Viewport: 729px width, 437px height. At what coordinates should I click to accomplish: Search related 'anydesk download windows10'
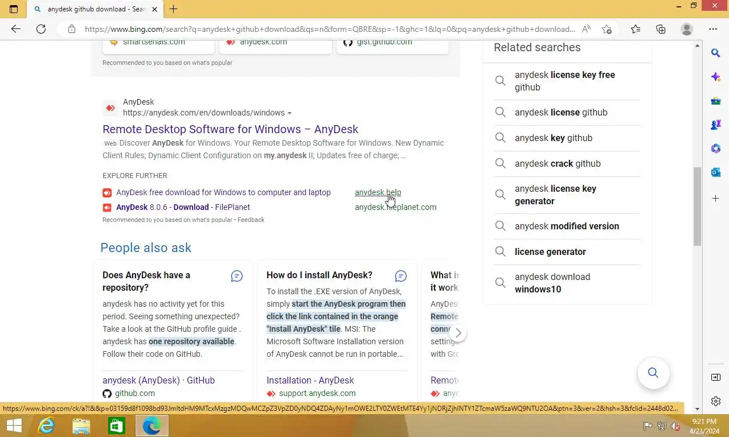coord(567,283)
